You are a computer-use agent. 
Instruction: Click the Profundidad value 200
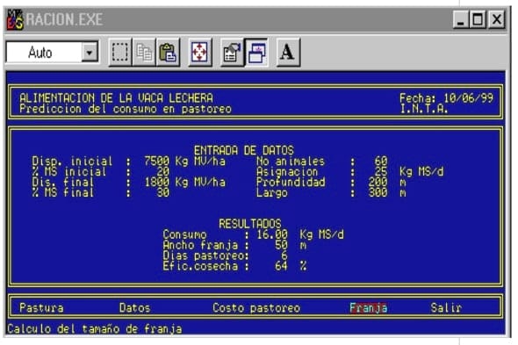[x=378, y=182]
